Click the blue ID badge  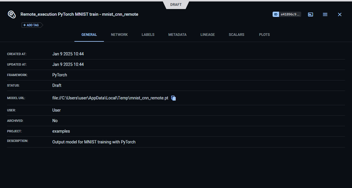click(x=276, y=14)
